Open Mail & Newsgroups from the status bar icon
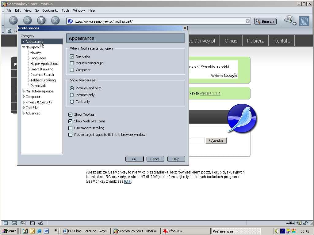314x235 pixels. pyautogui.click(x=14, y=223)
